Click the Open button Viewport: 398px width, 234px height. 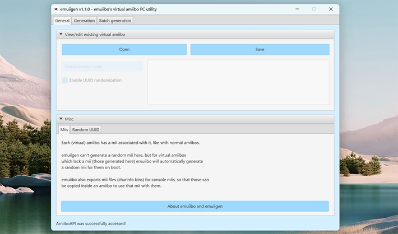tap(124, 49)
